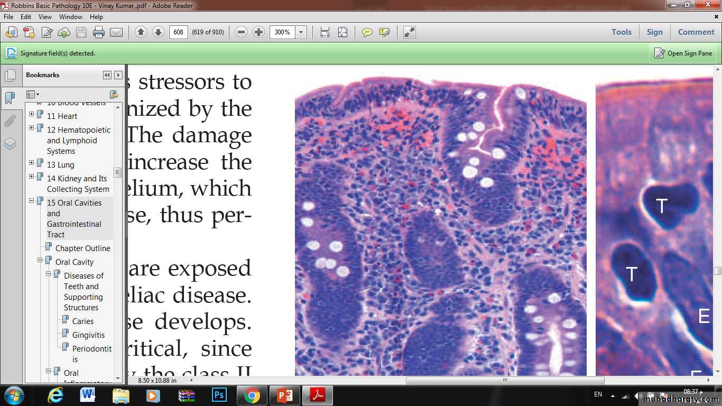Switch to Read Mode with the arrows icon
The image size is (722, 406).
coord(410,32)
